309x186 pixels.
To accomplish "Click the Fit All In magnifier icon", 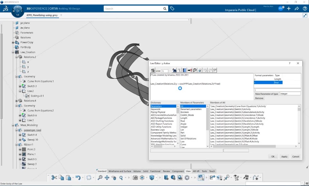I will pos(100,178).
